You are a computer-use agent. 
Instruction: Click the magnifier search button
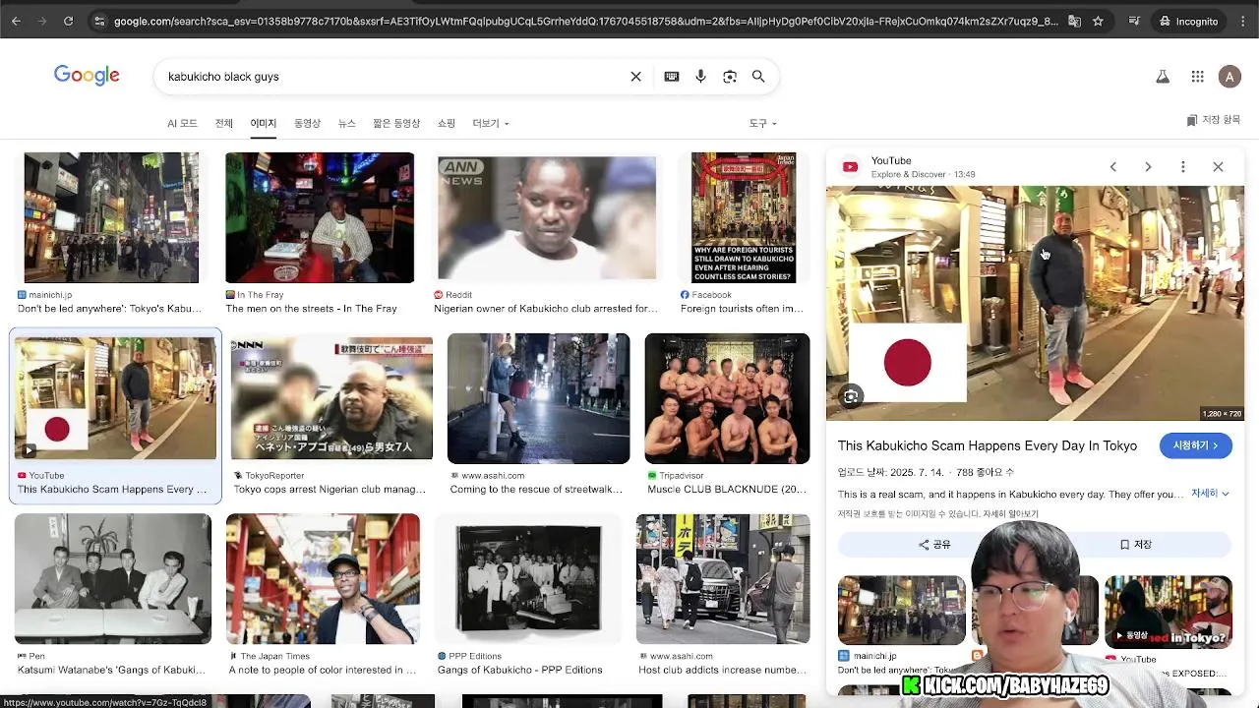point(758,77)
